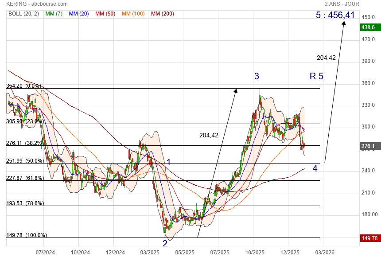Viewport: 381px width, 257px height.
Task: Click the 10/2025 date axis label
Action: pos(255,253)
